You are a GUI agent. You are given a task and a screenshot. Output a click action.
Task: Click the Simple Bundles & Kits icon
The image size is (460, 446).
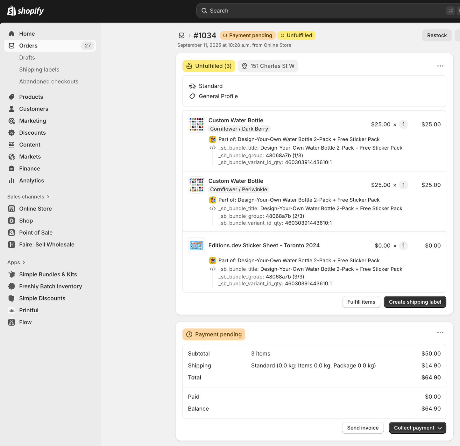pyautogui.click(x=12, y=274)
